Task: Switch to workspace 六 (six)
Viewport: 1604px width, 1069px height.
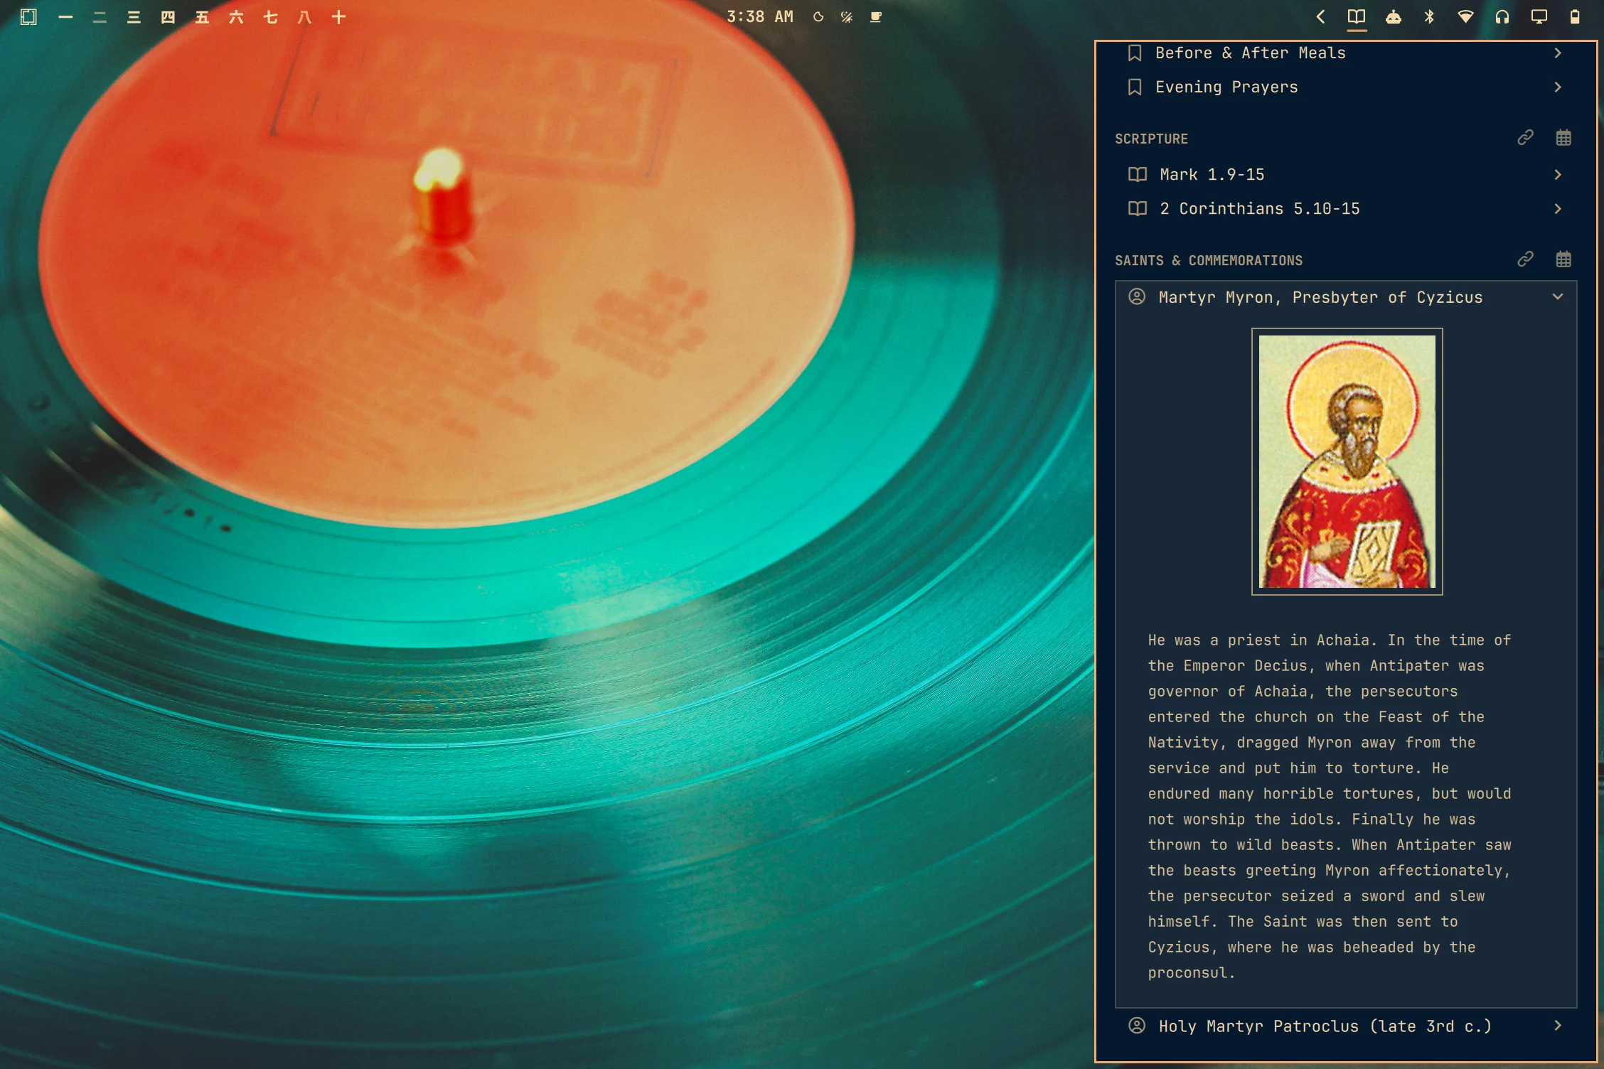Action: (236, 17)
